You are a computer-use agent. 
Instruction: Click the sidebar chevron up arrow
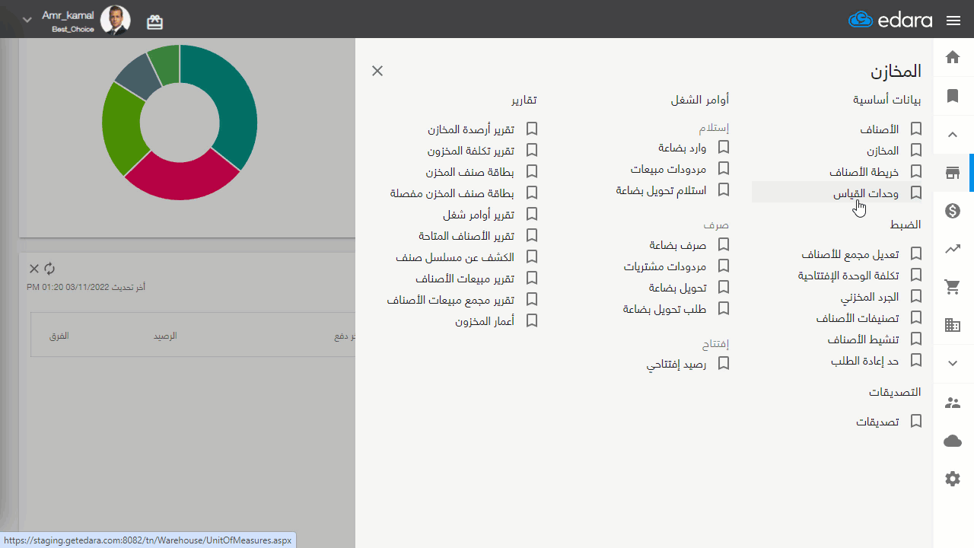[x=953, y=135]
